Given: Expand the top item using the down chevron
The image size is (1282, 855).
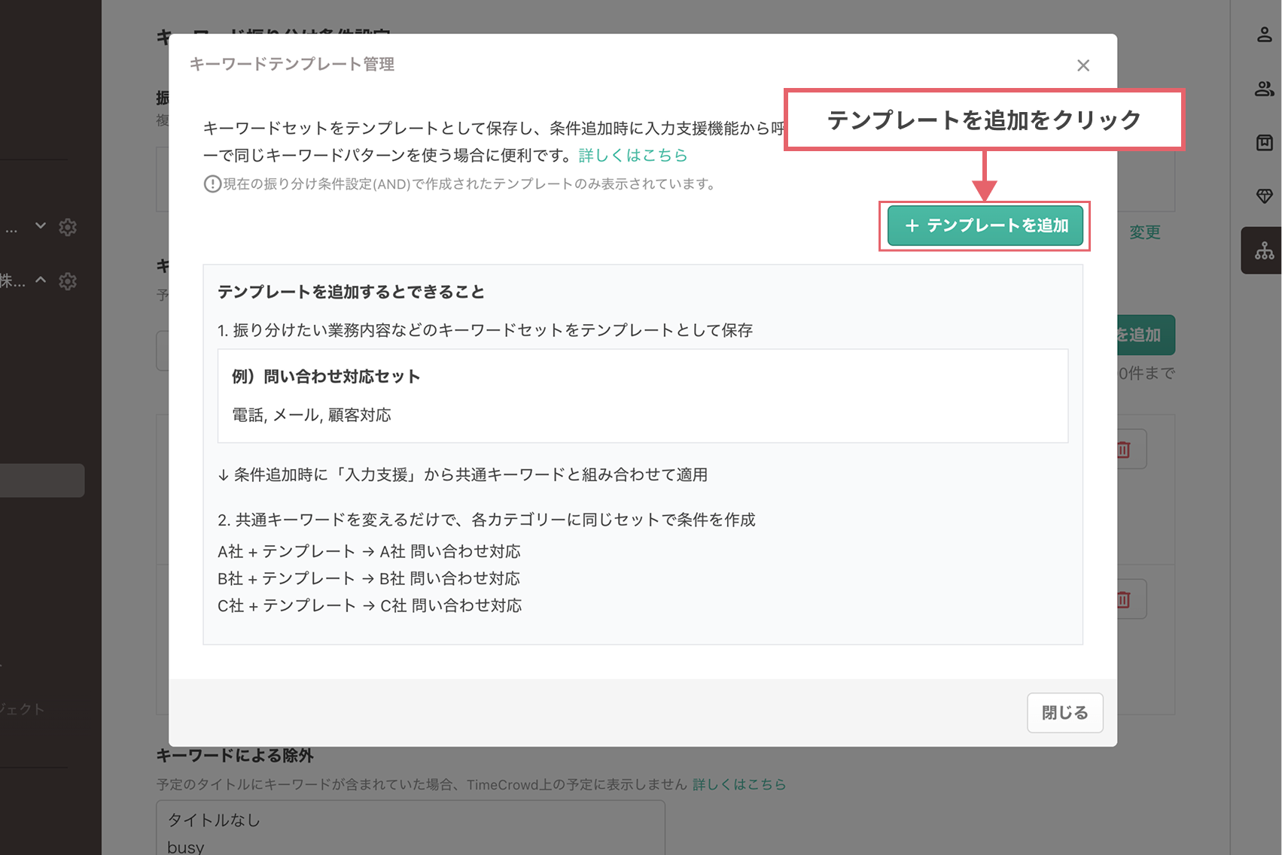Looking at the screenshot, I should click(x=41, y=226).
